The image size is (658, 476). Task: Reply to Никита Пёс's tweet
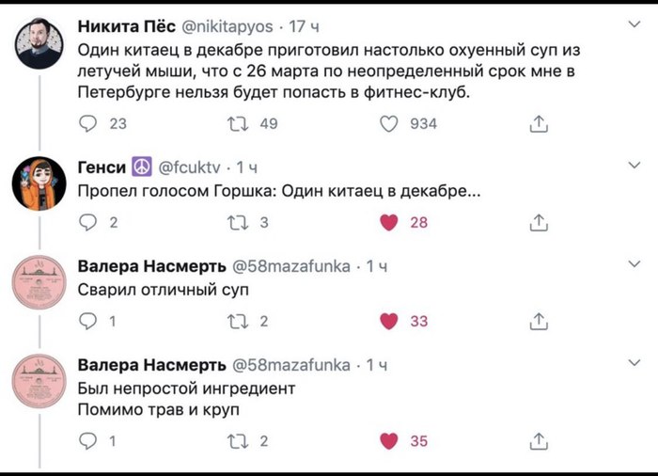tap(86, 123)
